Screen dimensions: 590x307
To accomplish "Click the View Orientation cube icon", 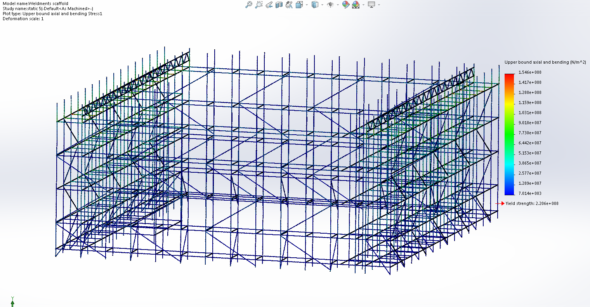I will pos(299,5).
